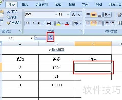Select column C header
The height and width of the screenshot is (100, 122).
coord(93,44)
